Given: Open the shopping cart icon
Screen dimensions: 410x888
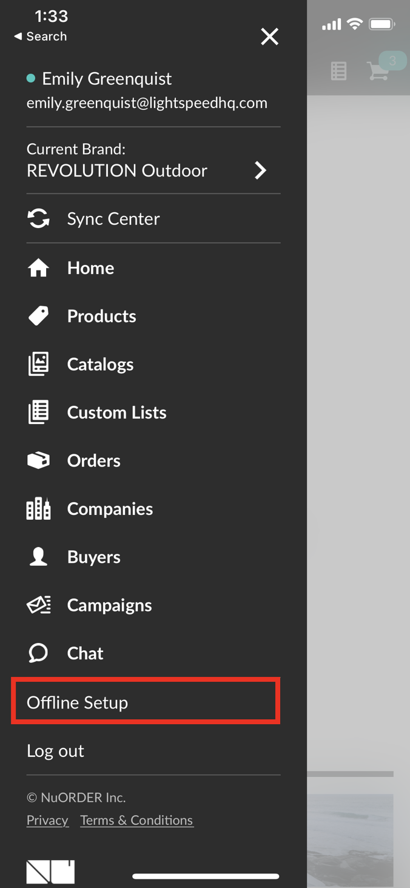Looking at the screenshot, I should tap(378, 70).
